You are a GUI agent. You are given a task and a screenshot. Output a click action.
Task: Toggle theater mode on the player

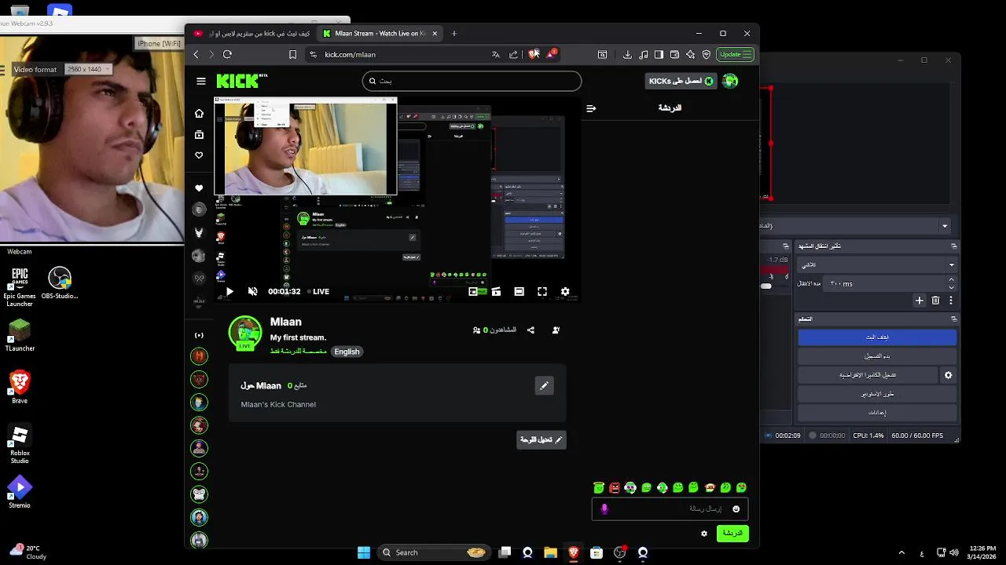tap(519, 291)
